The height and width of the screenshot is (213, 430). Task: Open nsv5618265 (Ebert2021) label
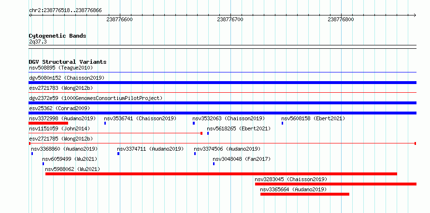click(x=239, y=128)
